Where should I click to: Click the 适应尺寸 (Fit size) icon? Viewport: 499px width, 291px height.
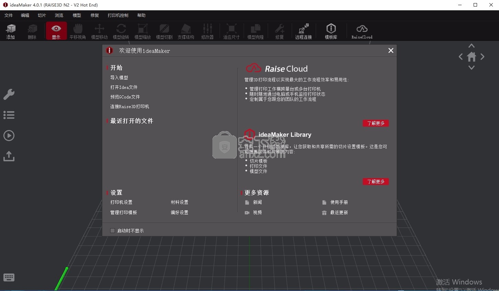[x=232, y=31]
